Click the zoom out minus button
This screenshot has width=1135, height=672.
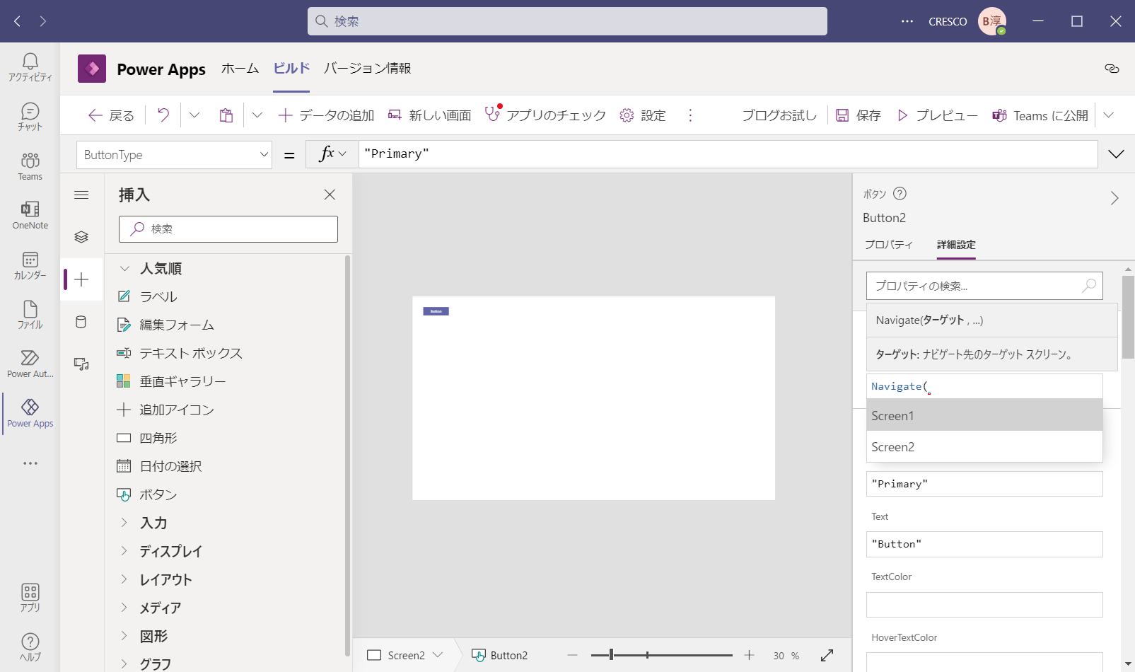[573, 656]
